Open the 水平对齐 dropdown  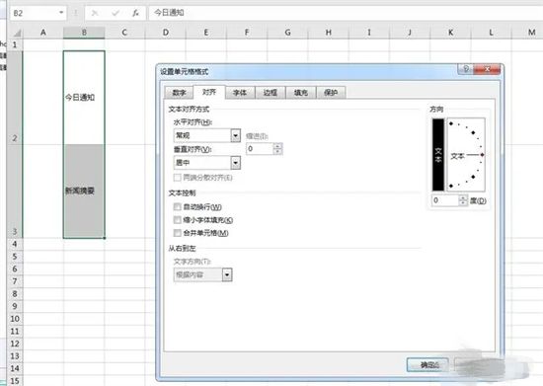236,135
